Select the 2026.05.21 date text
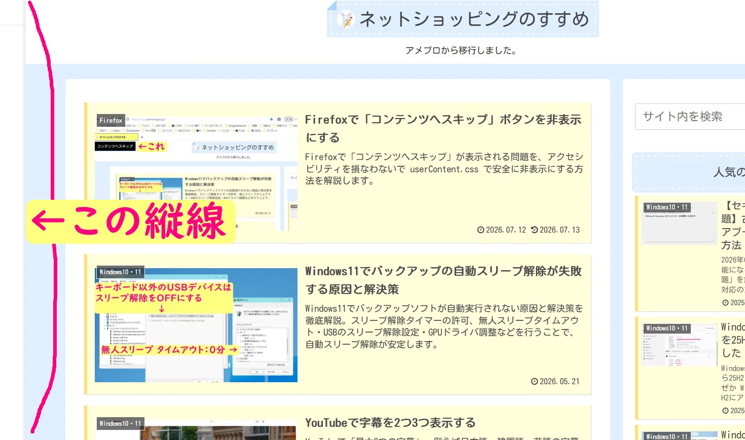The height and width of the screenshot is (440, 745). pyautogui.click(x=560, y=382)
